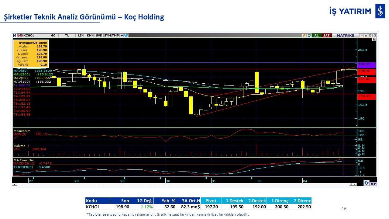Click the Twitter bird icon
This screenshot has width=389, height=219.
point(126,35)
